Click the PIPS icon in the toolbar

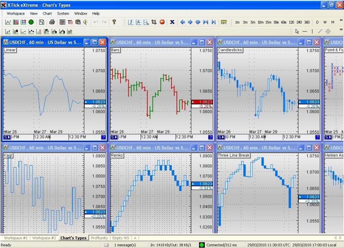pos(224,22)
